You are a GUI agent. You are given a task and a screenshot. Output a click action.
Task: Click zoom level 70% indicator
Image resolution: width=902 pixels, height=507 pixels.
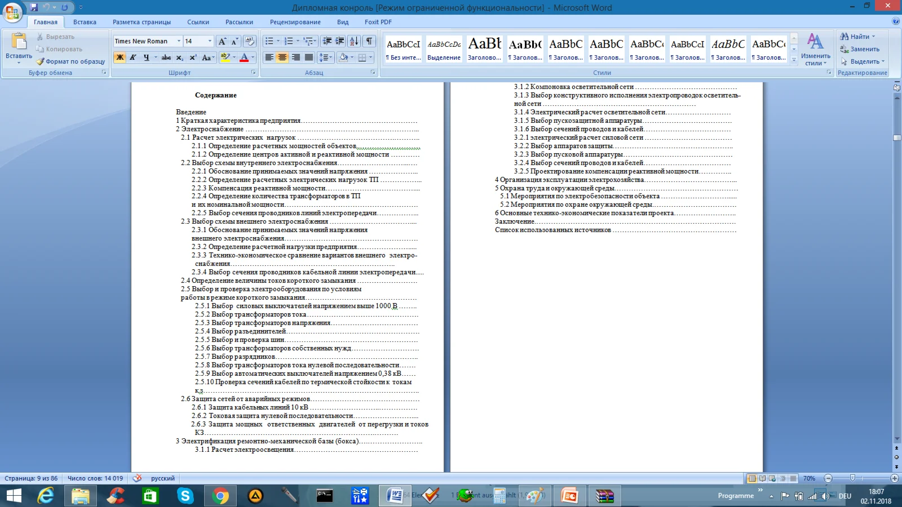(809, 478)
